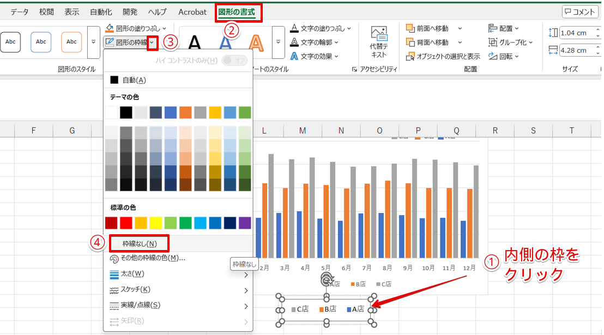Select the orange WordArt style A
This screenshot has height=335, width=604.
(255, 42)
